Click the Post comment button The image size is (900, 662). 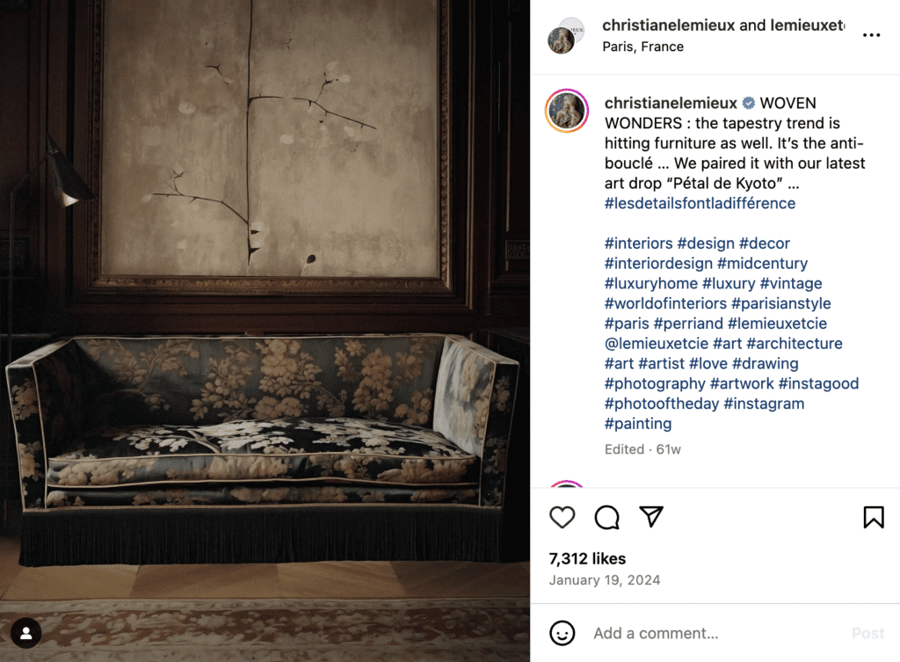pos(867,633)
